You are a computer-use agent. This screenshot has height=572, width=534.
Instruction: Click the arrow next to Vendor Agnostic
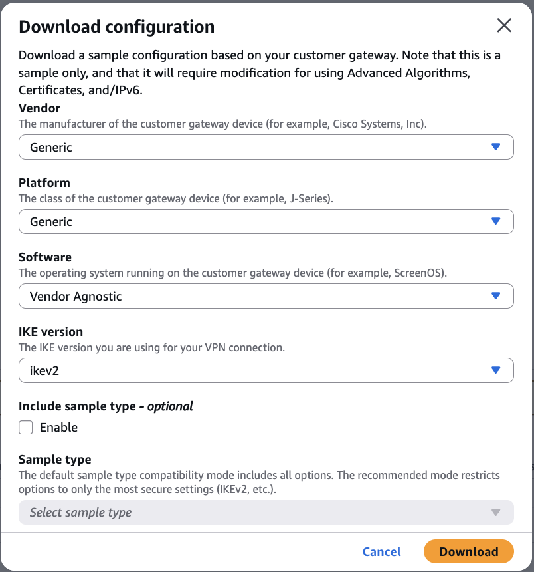coord(496,296)
